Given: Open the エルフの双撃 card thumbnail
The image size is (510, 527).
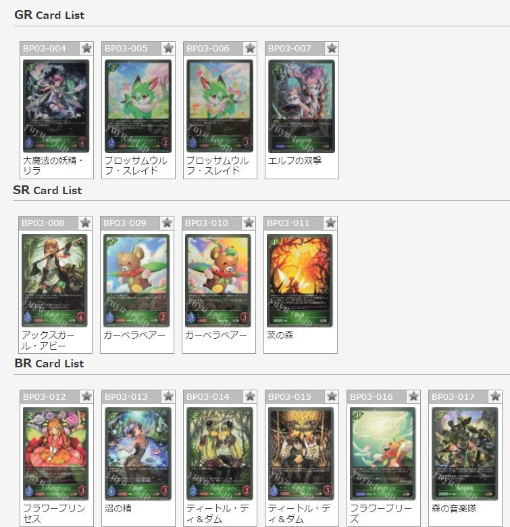Looking at the screenshot, I should [301, 106].
